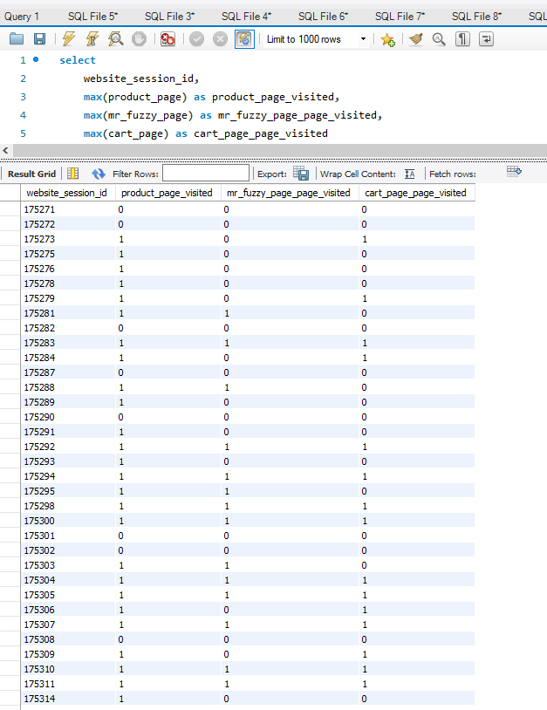Select cell with session id 175314
The image size is (547, 710).
(x=68, y=699)
